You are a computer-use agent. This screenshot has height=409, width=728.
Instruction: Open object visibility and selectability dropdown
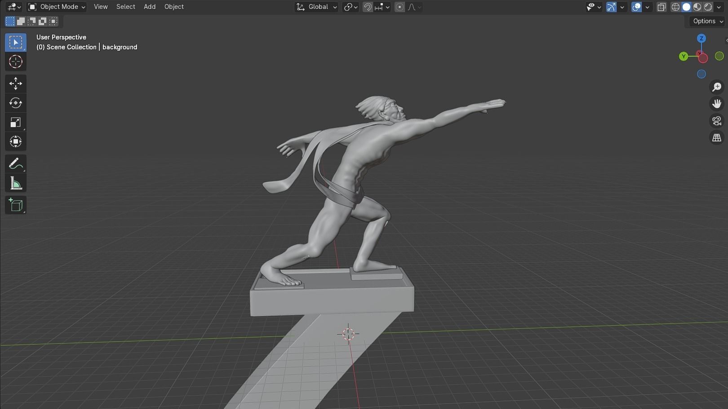pos(594,7)
